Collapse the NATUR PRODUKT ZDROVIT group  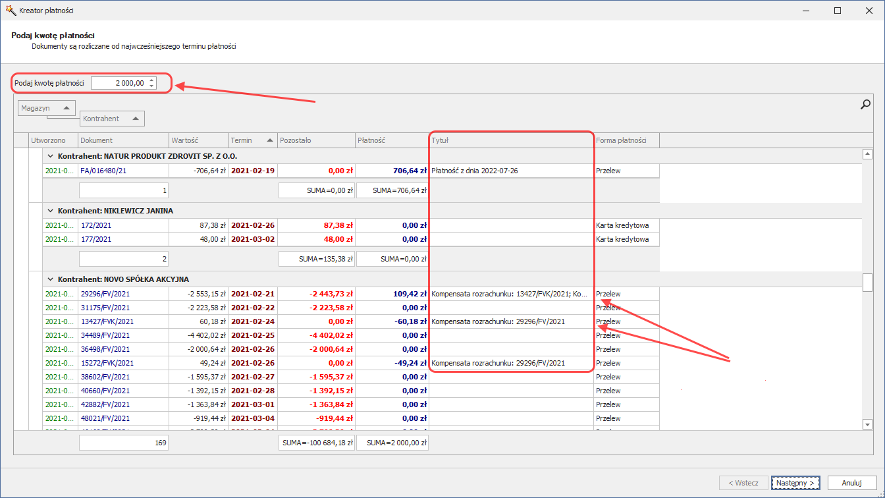50,156
